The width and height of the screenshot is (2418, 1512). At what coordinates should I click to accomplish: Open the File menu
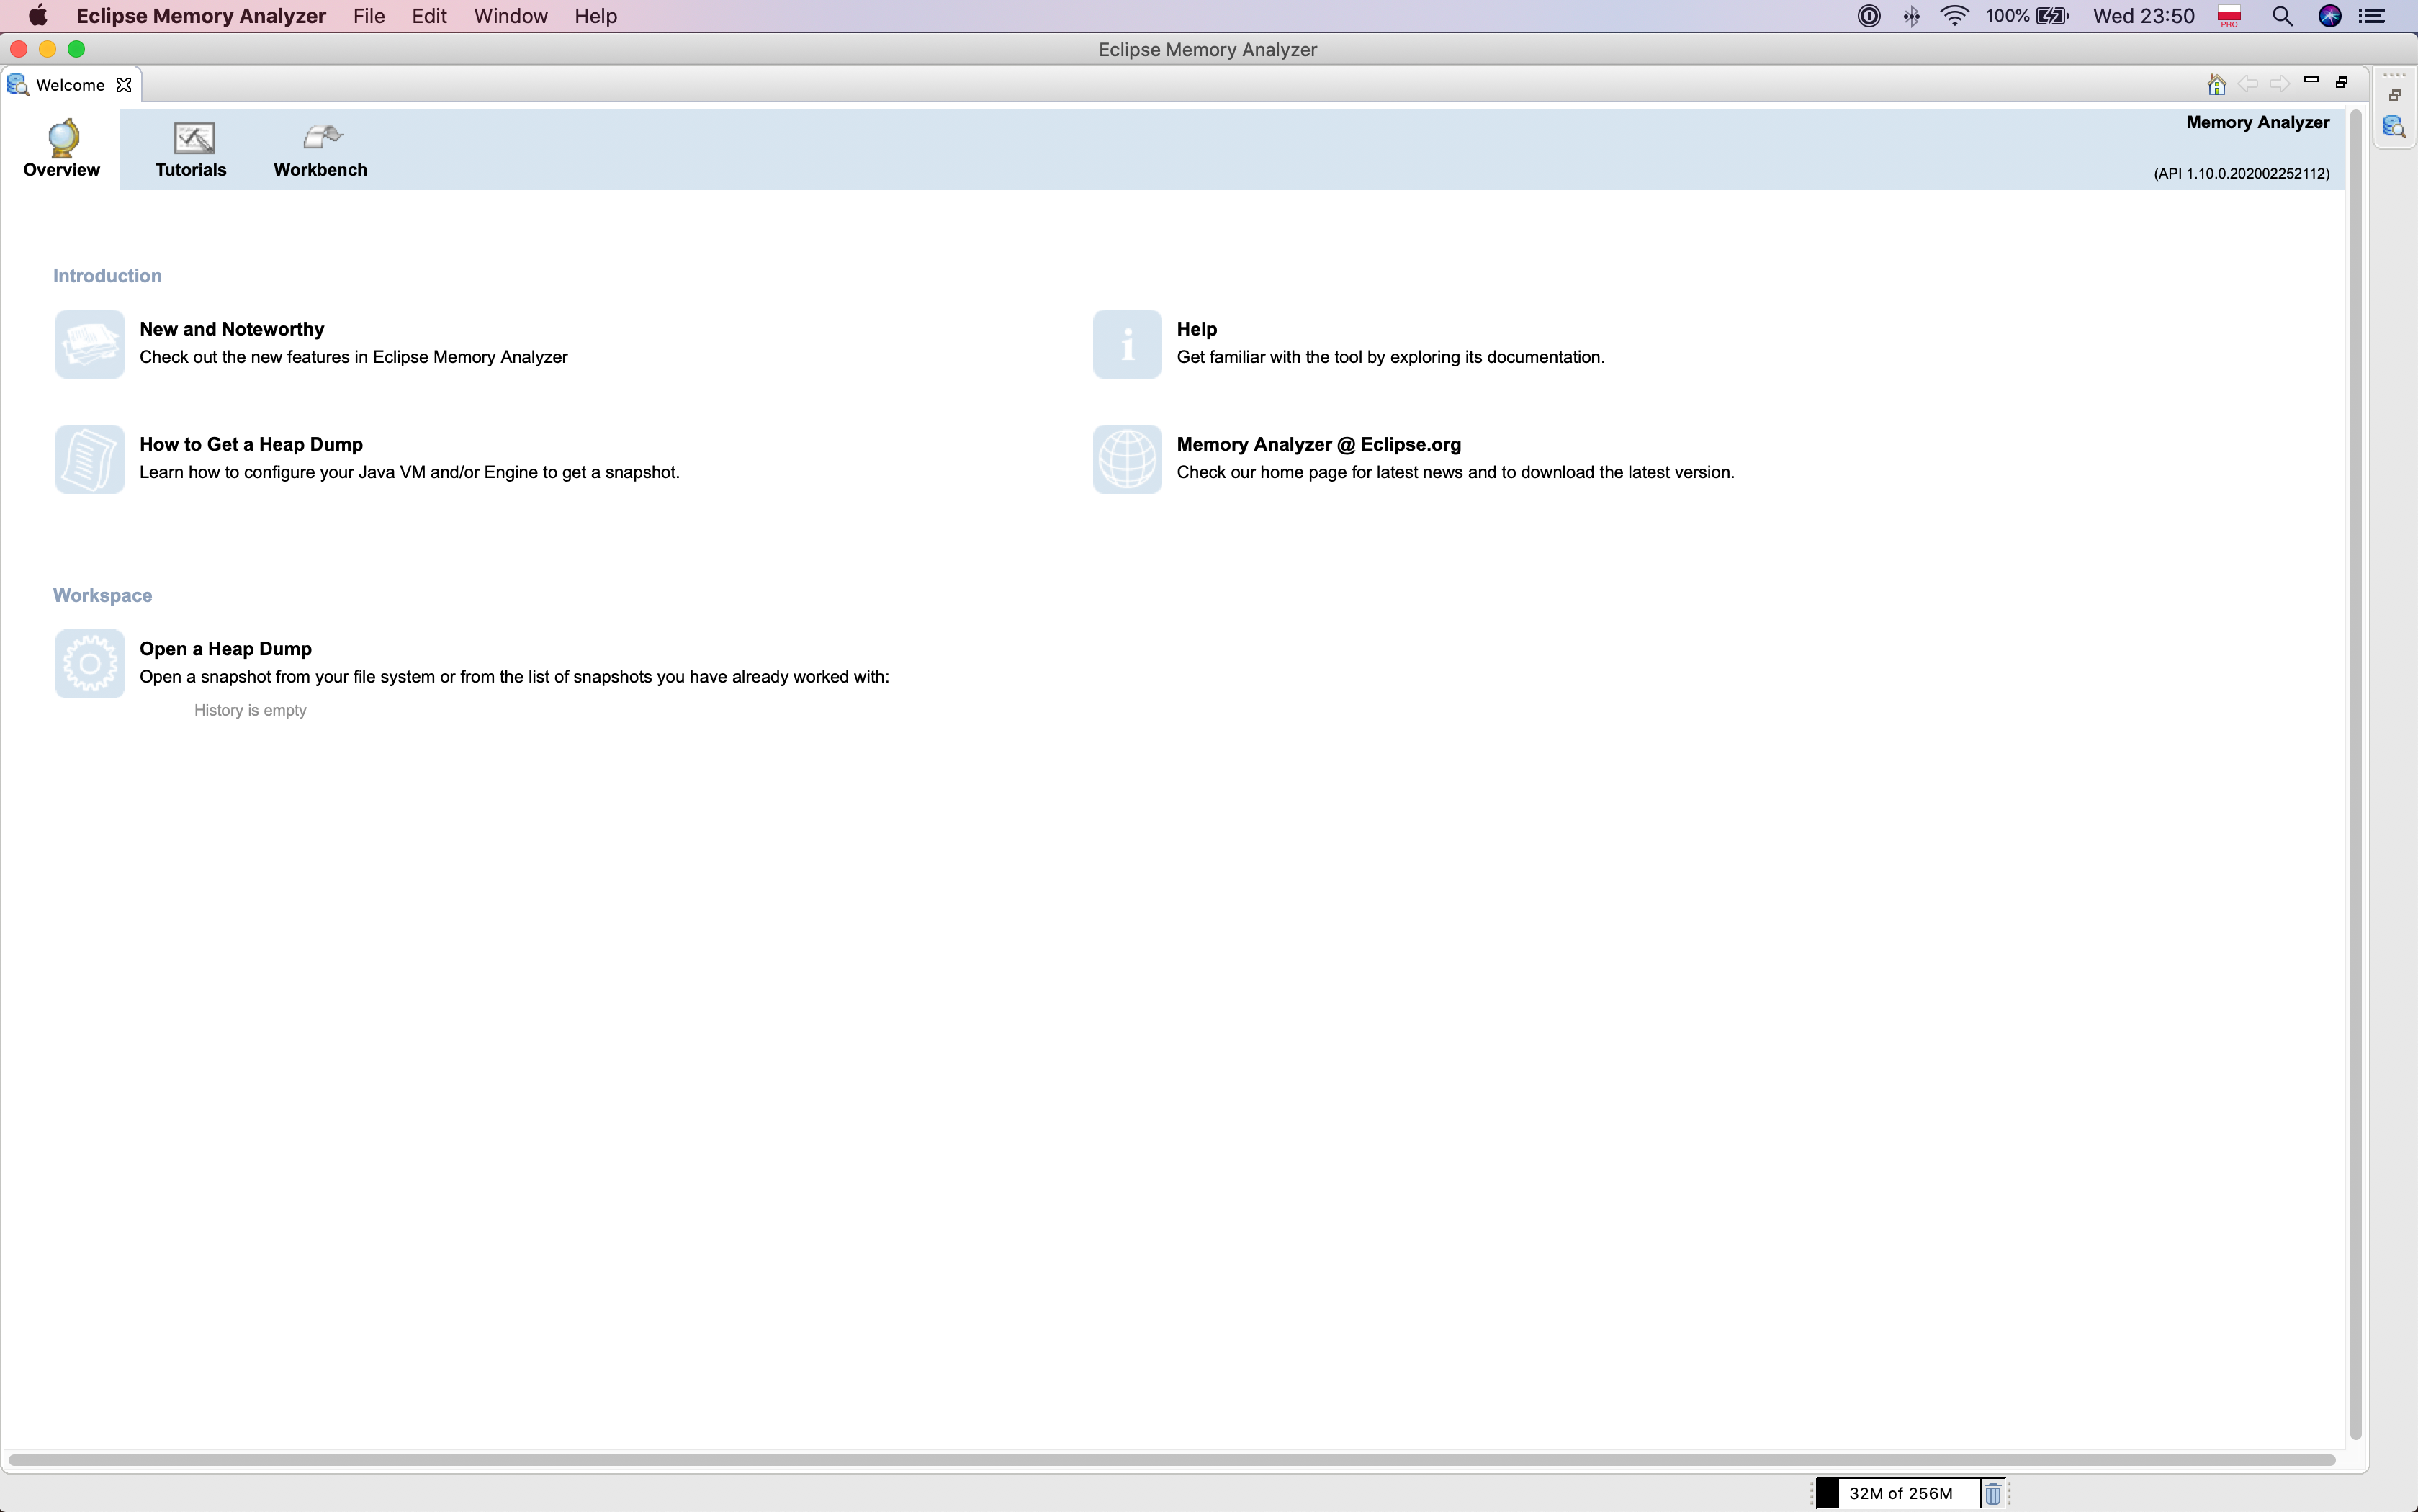(x=369, y=16)
